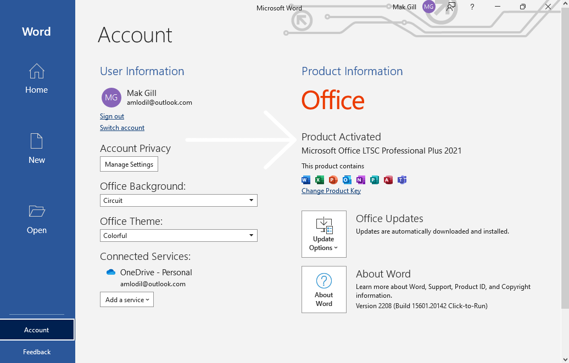Open the Home page in the sidebar

pyautogui.click(x=36, y=78)
